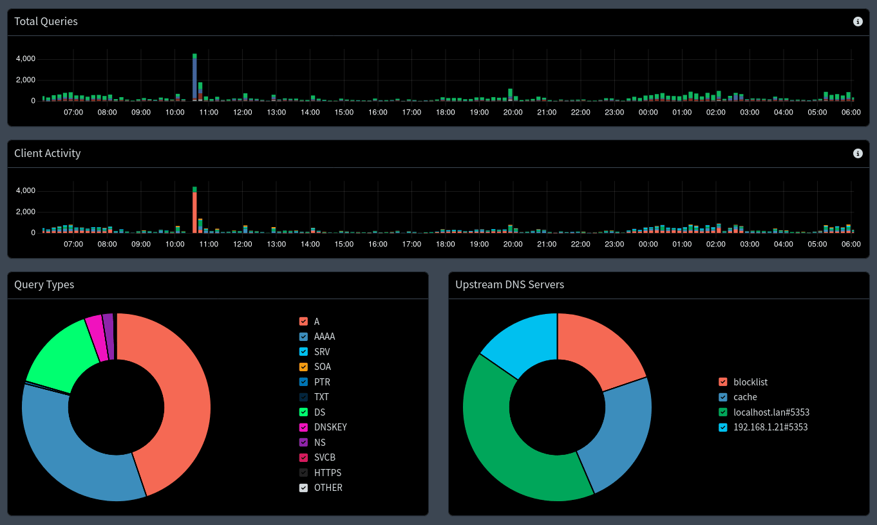Click the Total Queries panel title
Screen dimensions: 877x525
[46, 21]
